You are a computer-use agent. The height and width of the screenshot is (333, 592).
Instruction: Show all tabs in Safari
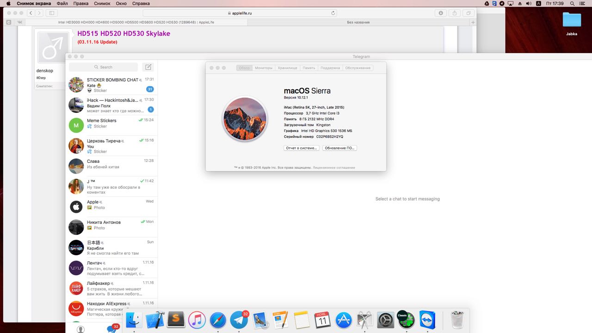tap(468, 13)
